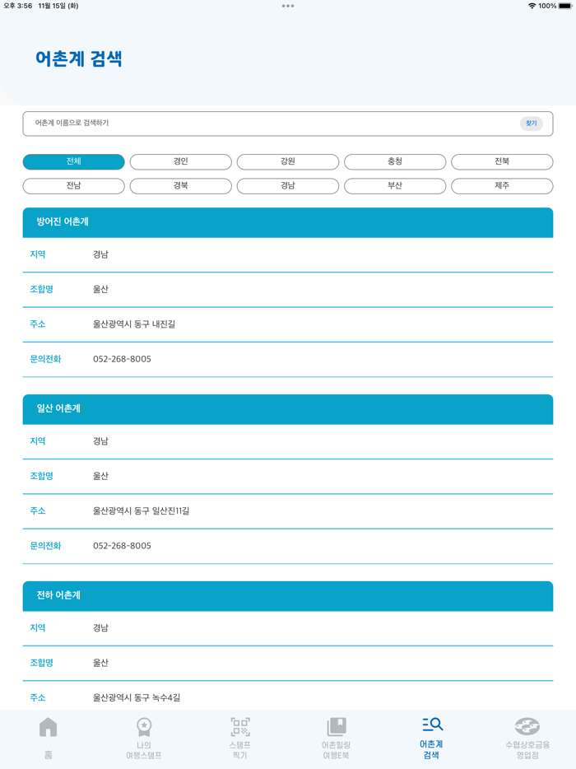Open the travel stamp medal icon
The height and width of the screenshot is (769, 576).
coord(144,727)
